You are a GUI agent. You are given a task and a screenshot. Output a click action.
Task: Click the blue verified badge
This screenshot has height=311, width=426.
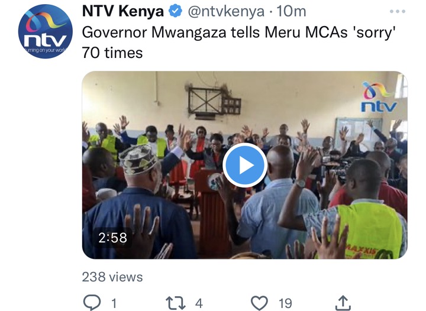coord(175,11)
